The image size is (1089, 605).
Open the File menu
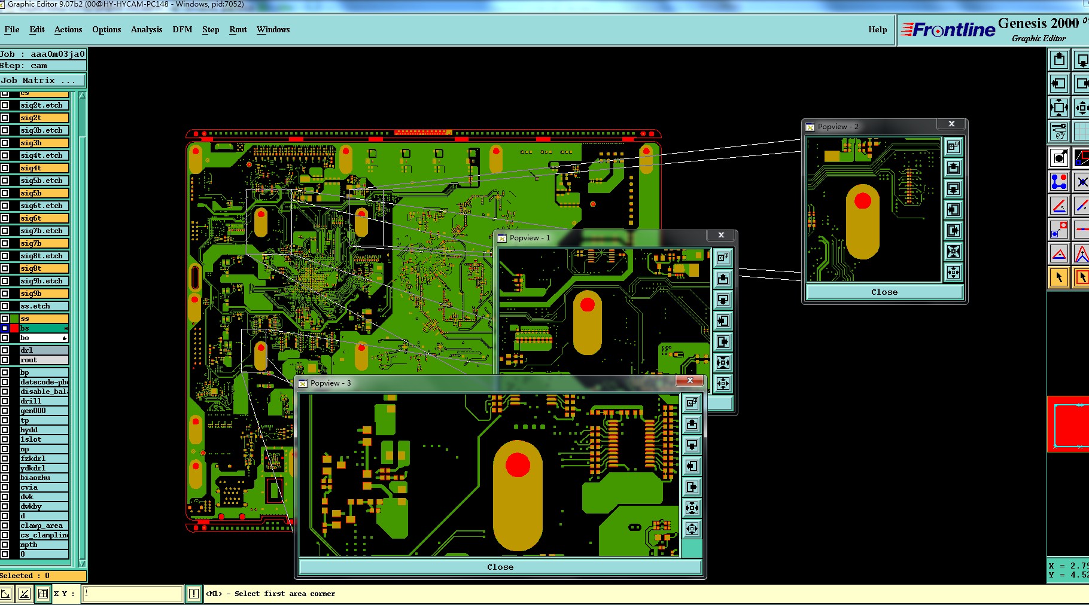tap(11, 29)
